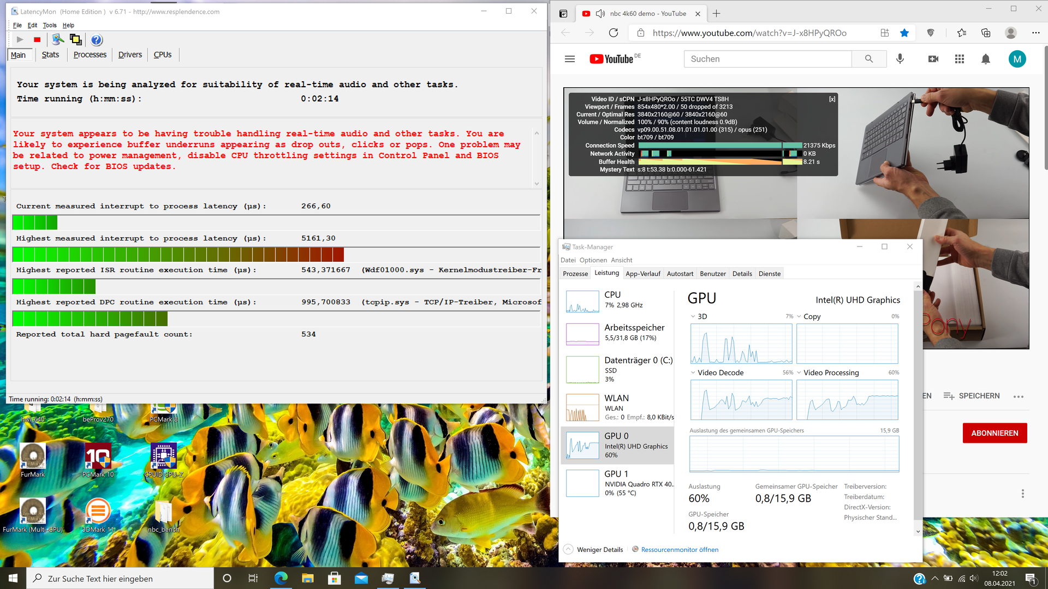Switch to LatencyMon Drivers tab
1048x589 pixels.
pos(130,55)
